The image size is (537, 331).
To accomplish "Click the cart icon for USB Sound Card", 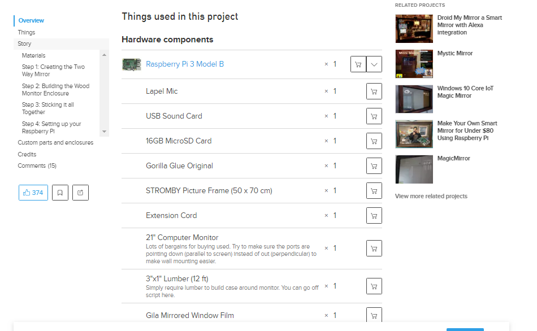I will (x=374, y=116).
